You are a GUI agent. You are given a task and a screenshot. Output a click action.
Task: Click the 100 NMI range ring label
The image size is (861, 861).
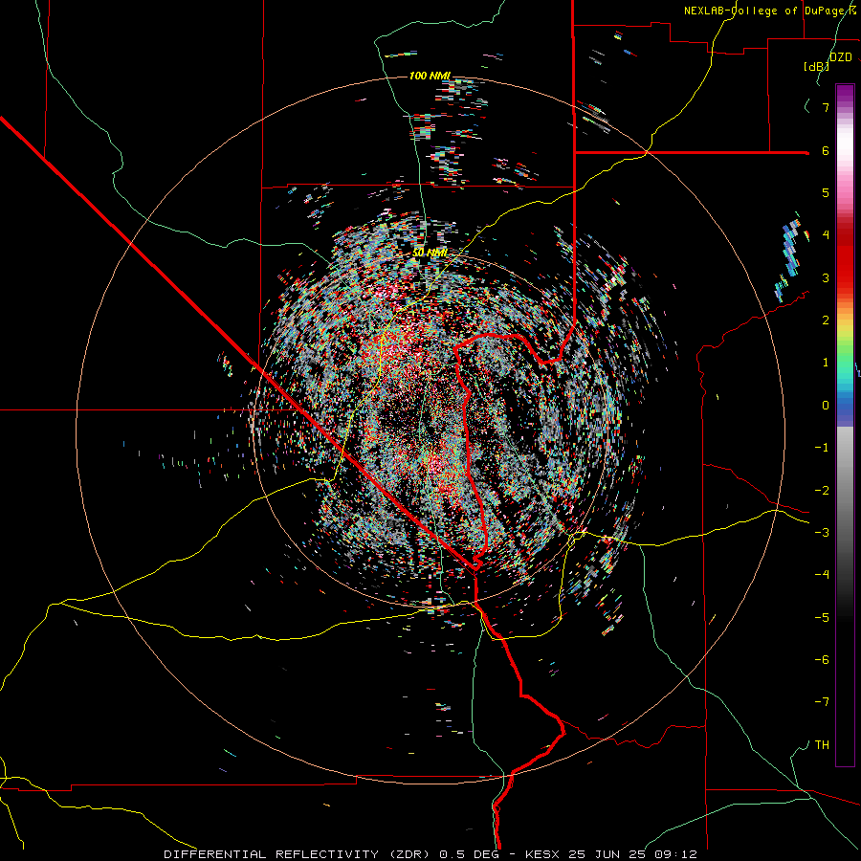[x=430, y=76]
